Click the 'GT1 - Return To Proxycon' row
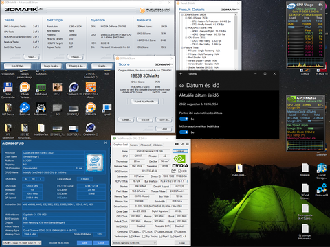The height and width of the screenshot is (247, 330). 211,21
